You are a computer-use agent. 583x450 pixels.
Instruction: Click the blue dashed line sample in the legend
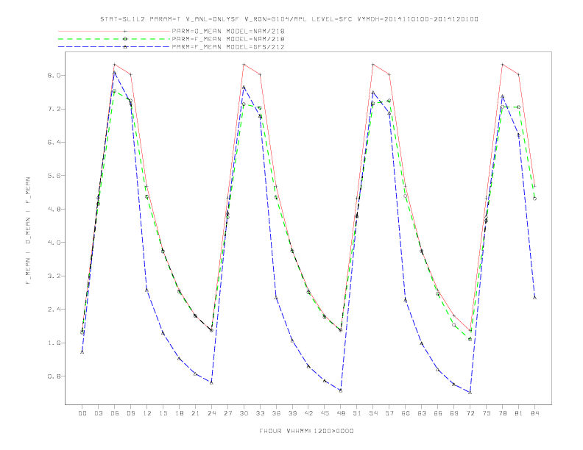tap(114, 47)
